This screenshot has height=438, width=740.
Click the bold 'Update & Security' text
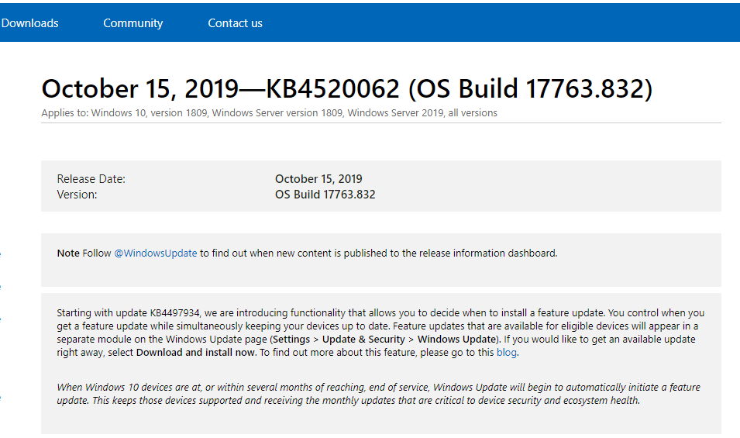tap(363, 339)
